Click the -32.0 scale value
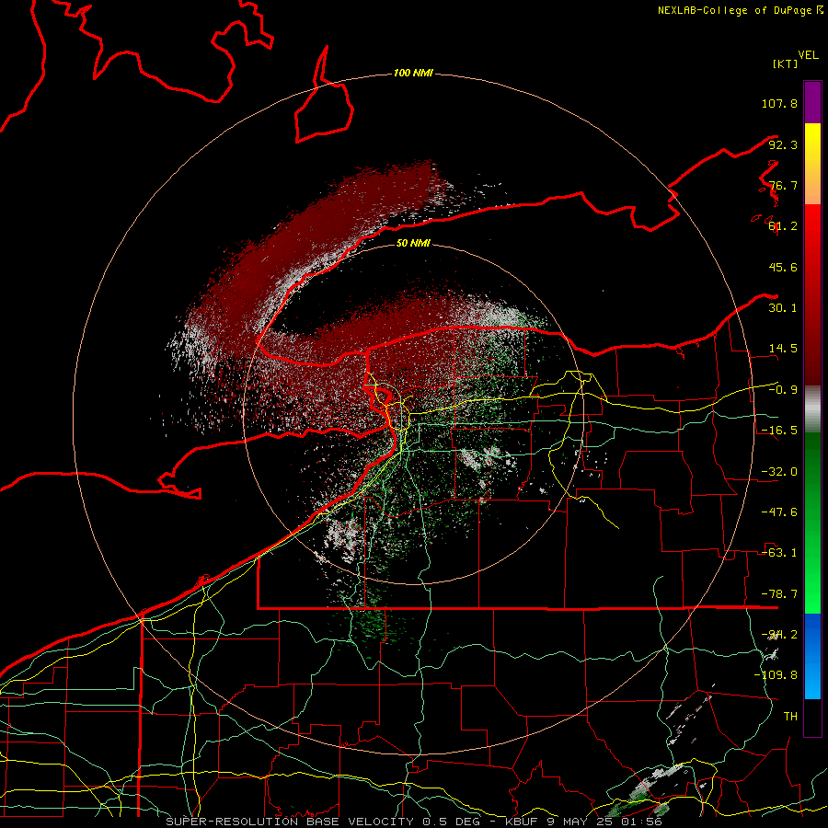 [x=779, y=472]
